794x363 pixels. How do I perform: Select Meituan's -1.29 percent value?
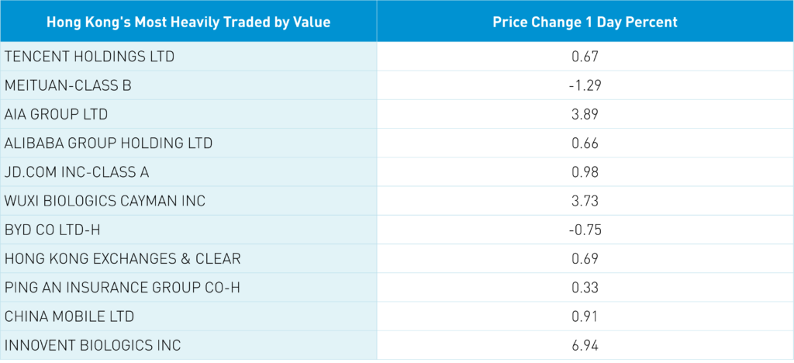(585, 85)
